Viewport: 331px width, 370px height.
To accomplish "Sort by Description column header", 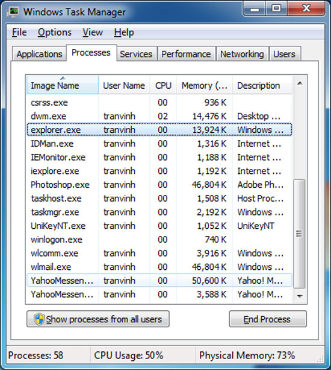I will (262, 85).
